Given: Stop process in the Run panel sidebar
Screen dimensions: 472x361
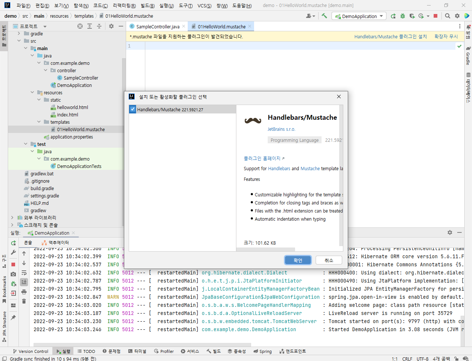Looking at the screenshot, I should pos(13,264).
